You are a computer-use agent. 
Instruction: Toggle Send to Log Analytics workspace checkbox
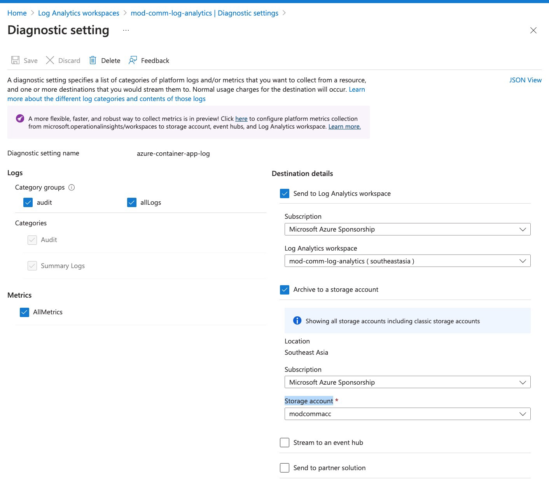[x=285, y=193]
